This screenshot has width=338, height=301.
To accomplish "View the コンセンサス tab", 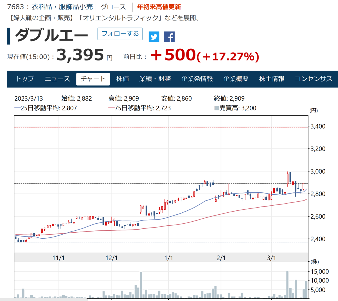I will pyautogui.click(x=313, y=79).
